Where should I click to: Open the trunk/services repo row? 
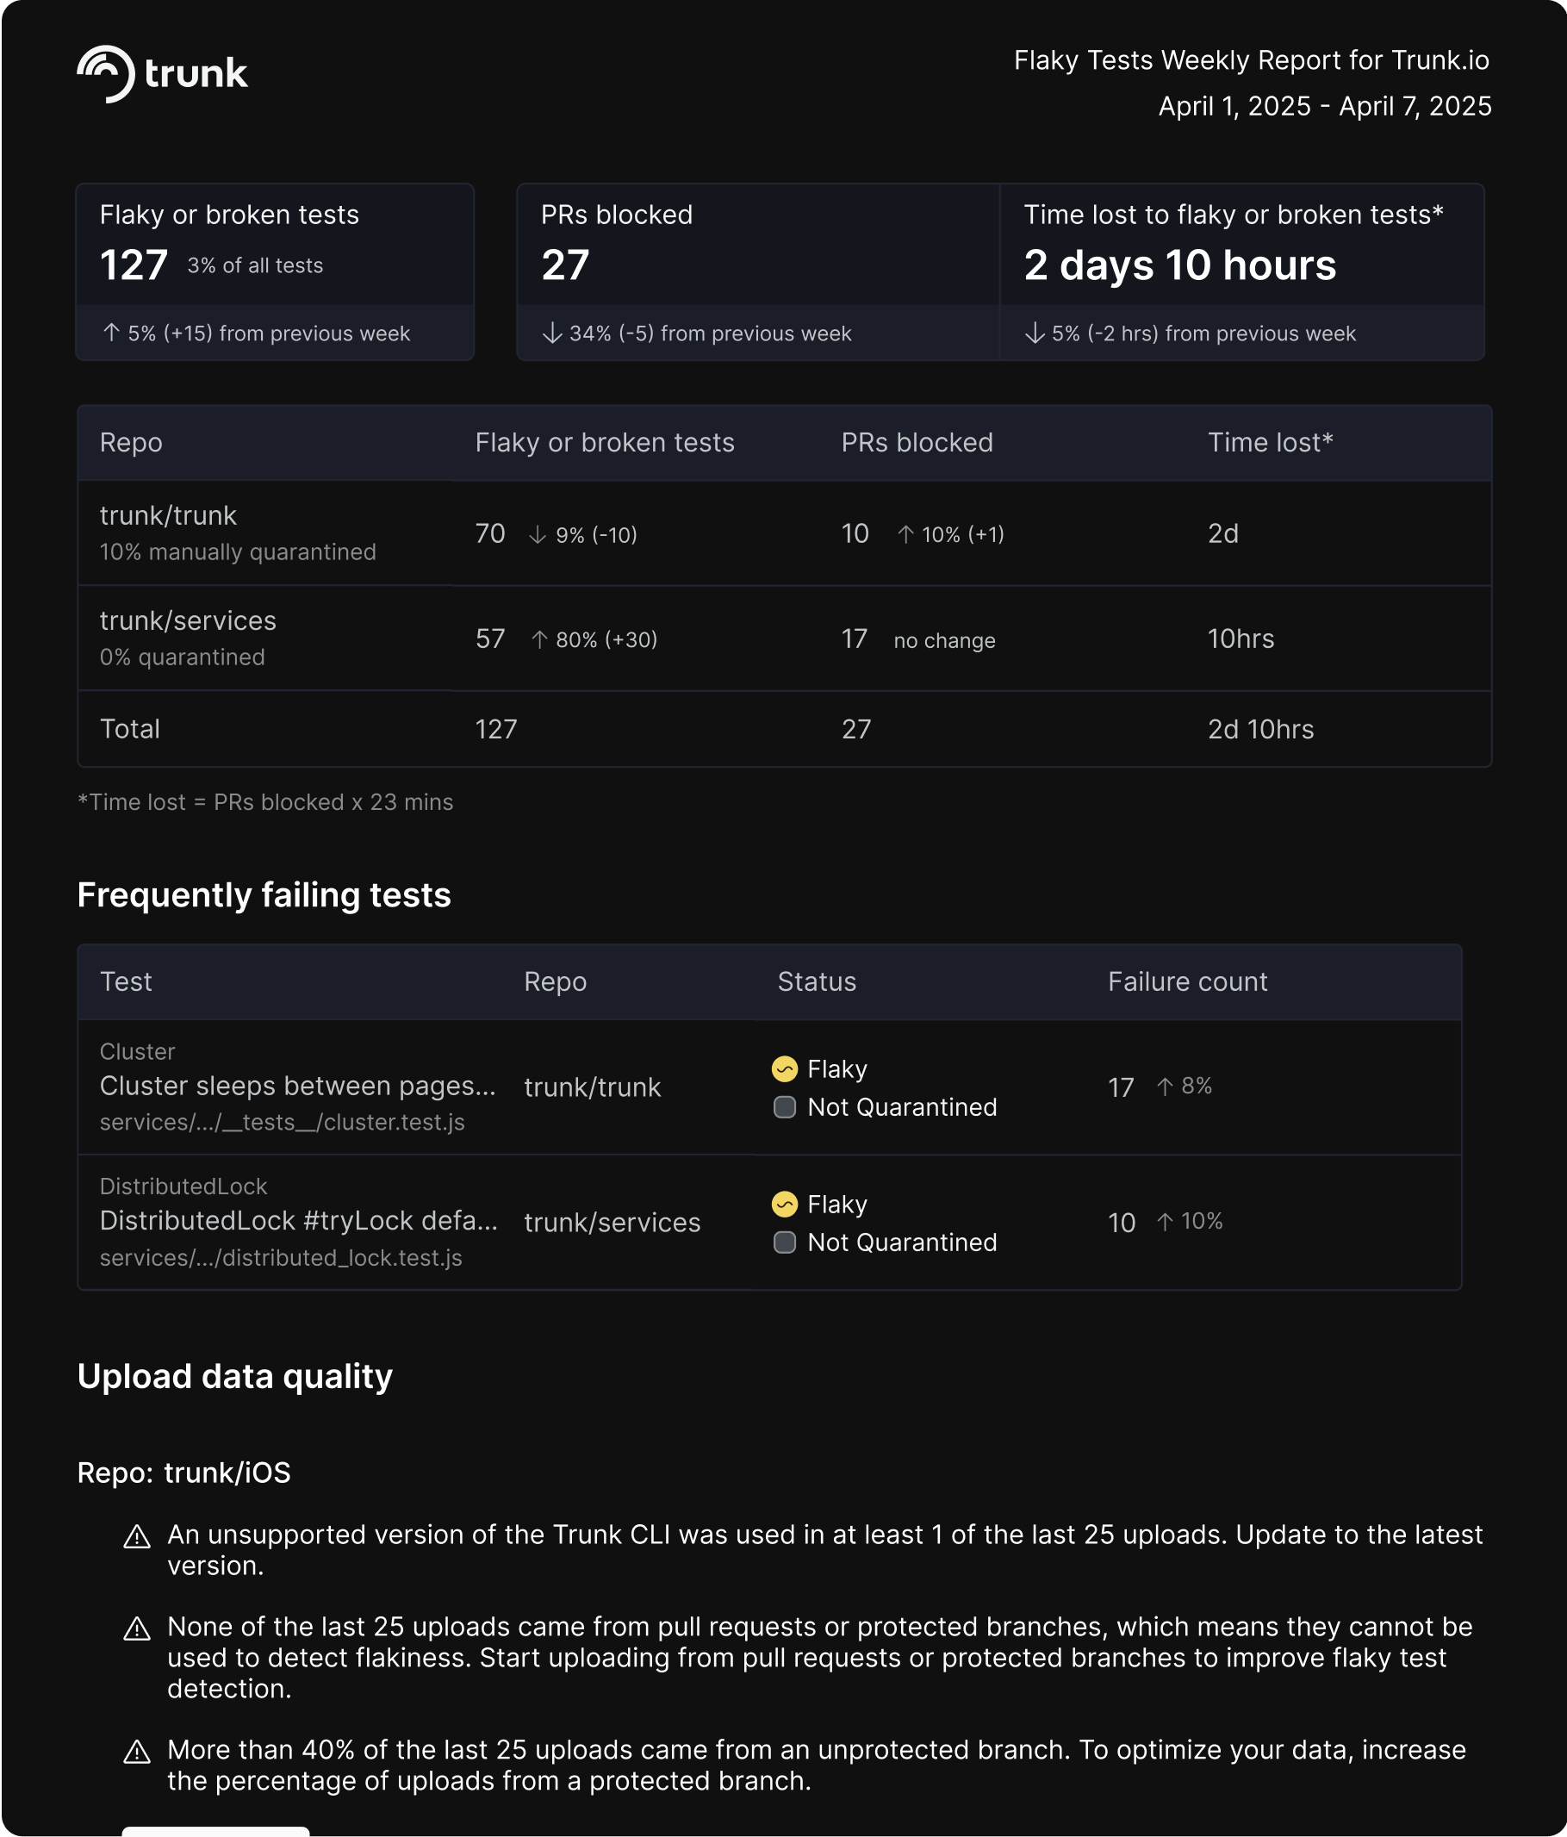click(x=785, y=638)
